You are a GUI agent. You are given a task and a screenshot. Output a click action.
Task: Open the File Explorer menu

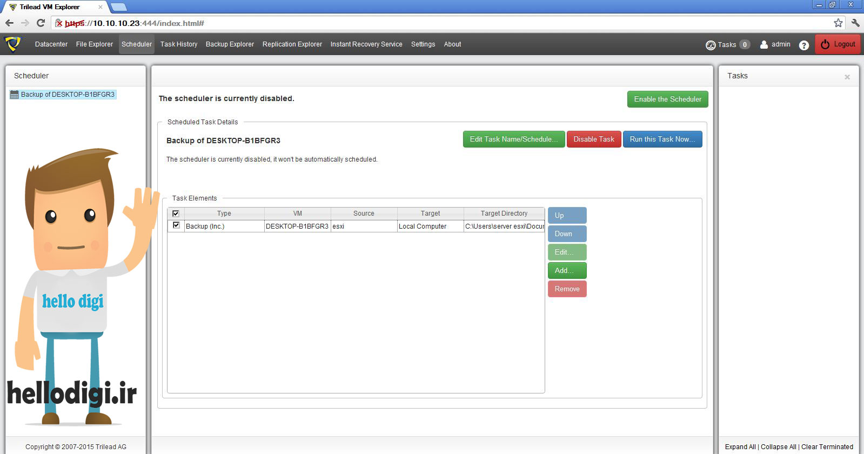coord(95,44)
